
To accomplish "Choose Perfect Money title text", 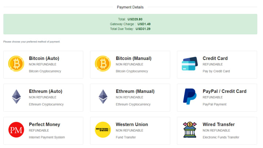I will coord(44,125).
